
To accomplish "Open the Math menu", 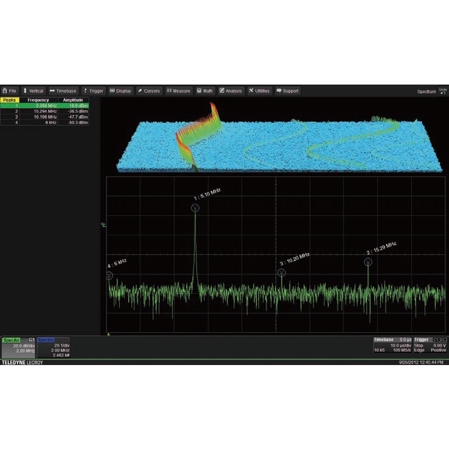I will pos(205,91).
